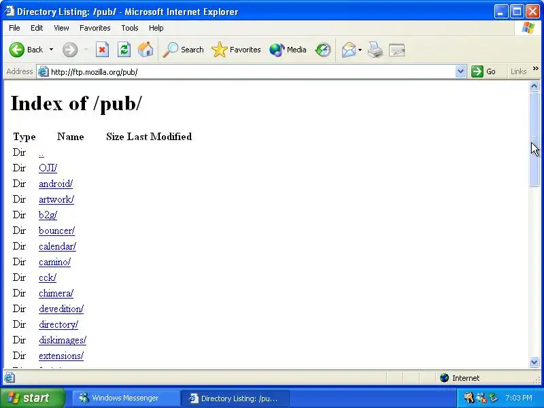
Task: Open the Tools menu
Action: click(x=130, y=28)
